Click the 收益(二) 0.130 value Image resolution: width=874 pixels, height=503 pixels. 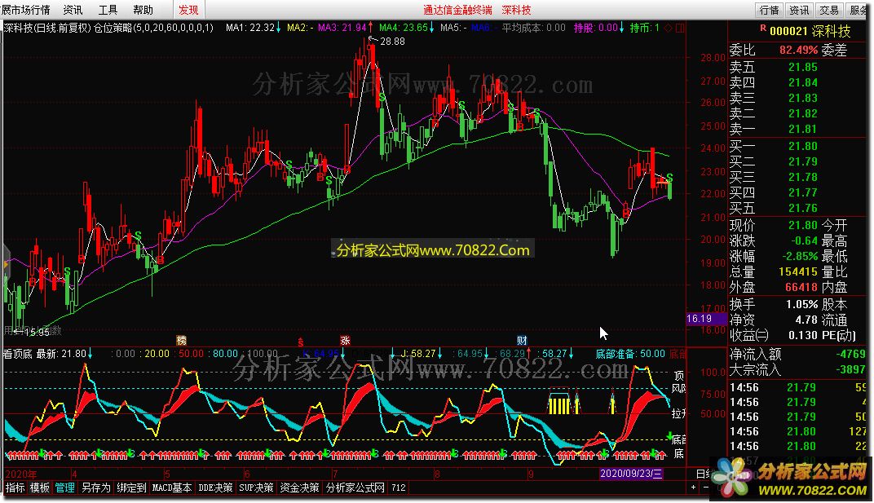[x=802, y=335]
